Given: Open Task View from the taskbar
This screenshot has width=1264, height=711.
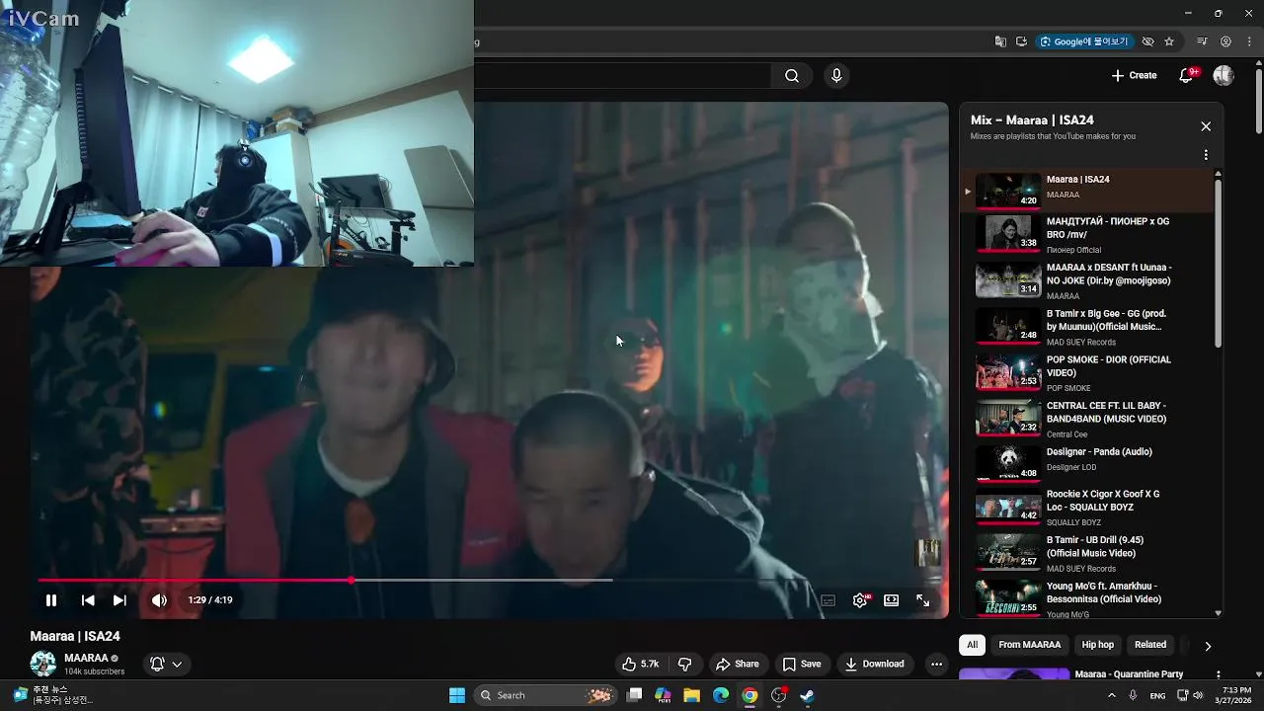Looking at the screenshot, I should (x=635, y=695).
